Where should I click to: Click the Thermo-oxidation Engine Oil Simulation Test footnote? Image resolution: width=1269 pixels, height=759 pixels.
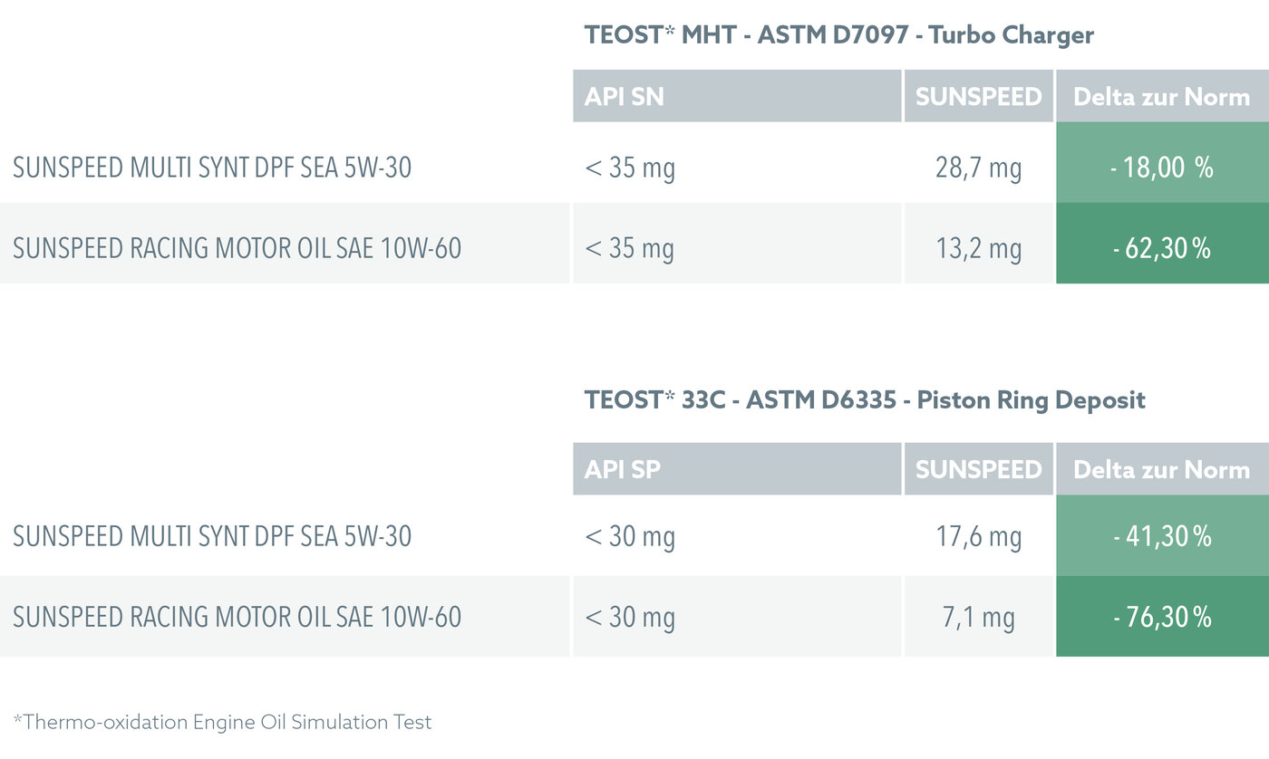[x=223, y=722]
